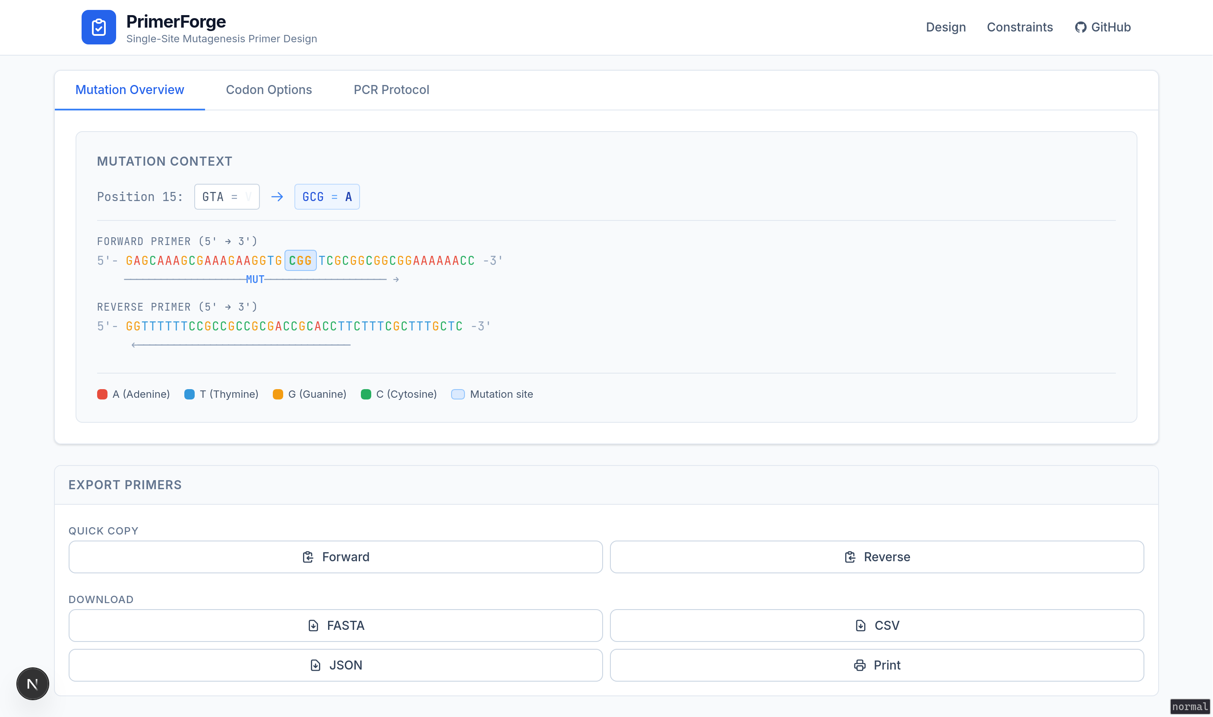Click the Forward copy clipboard icon

click(x=308, y=557)
